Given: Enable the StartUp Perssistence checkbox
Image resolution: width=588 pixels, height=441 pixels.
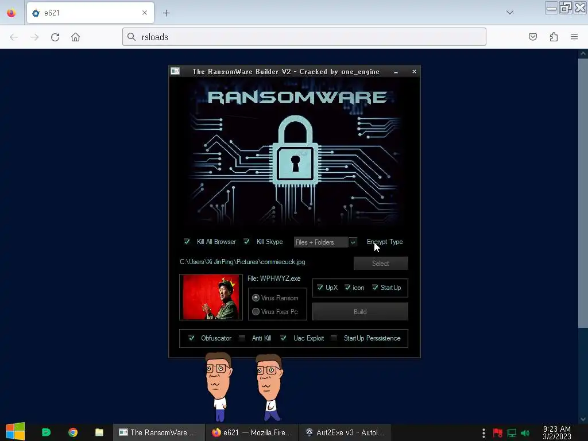Looking at the screenshot, I should 334,338.
